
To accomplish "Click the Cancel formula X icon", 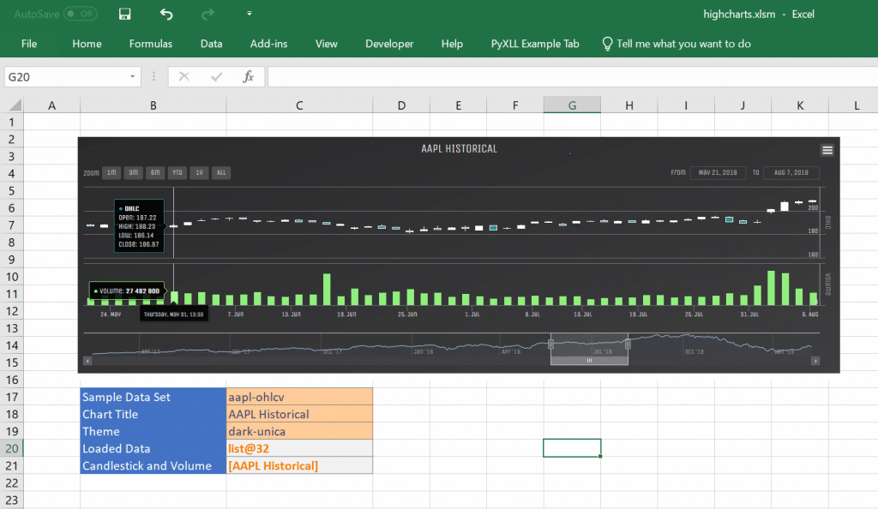I will [x=183, y=76].
